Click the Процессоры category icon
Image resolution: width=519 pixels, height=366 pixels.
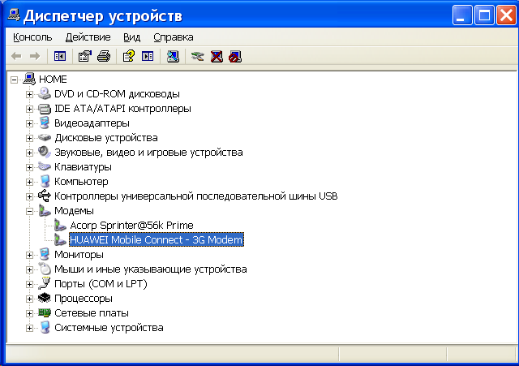45,299
